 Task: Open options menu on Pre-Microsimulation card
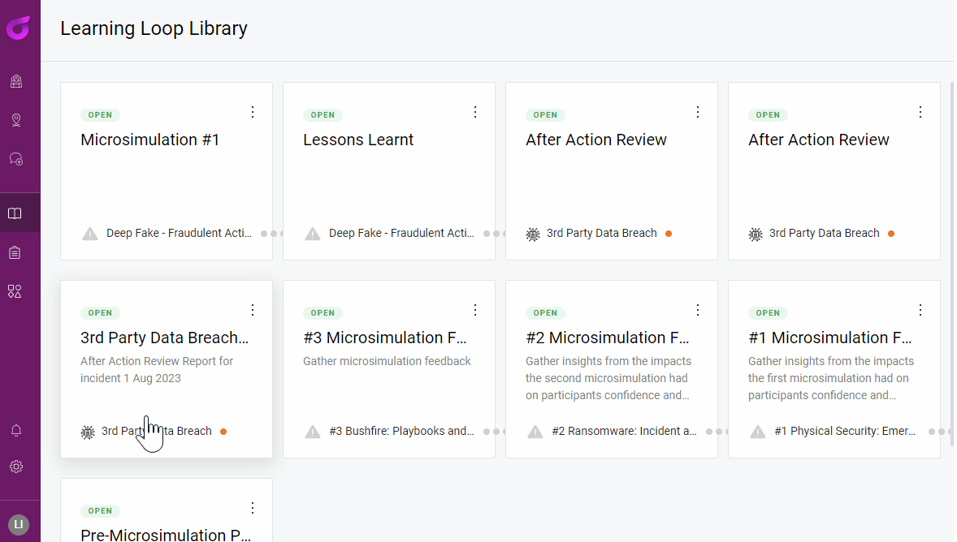point(253,508)
